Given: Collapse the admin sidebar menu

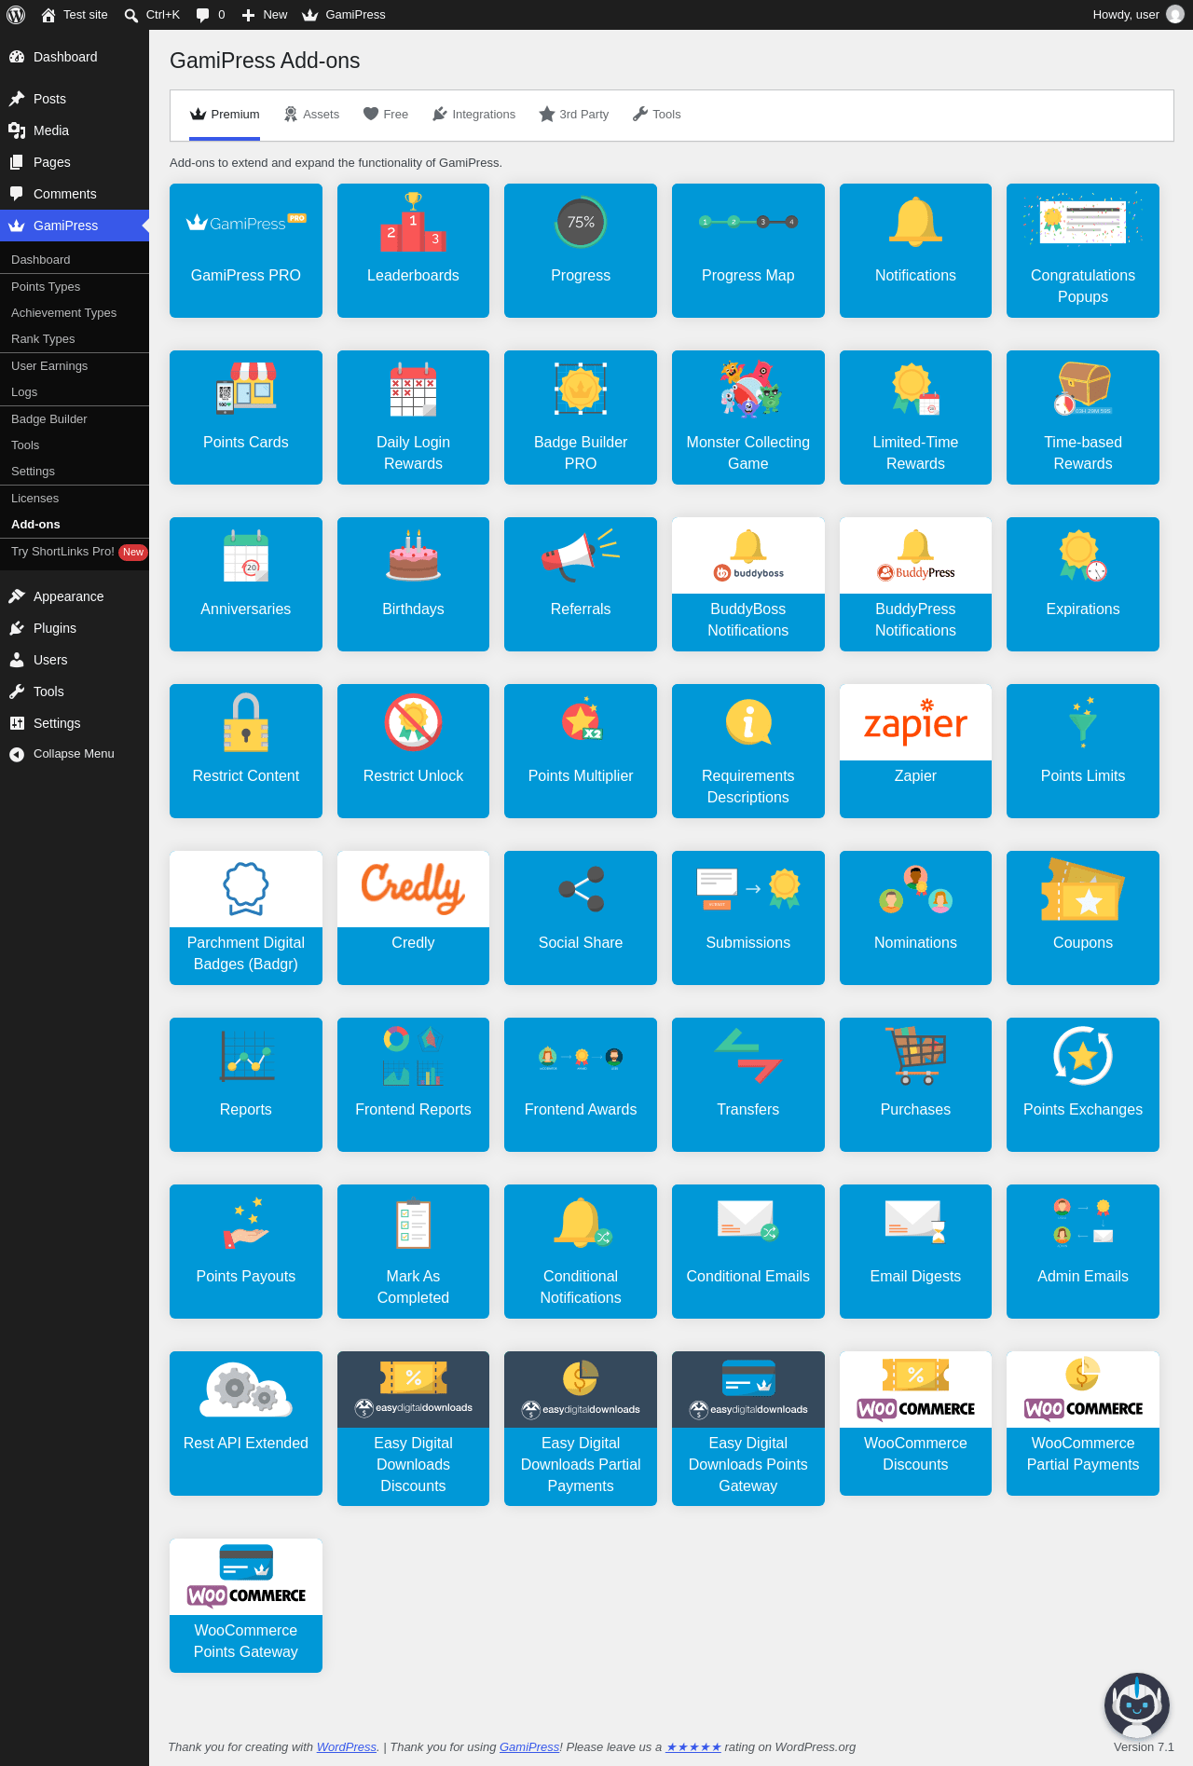Looking at the screenshot, I should [x=75, y=754].
